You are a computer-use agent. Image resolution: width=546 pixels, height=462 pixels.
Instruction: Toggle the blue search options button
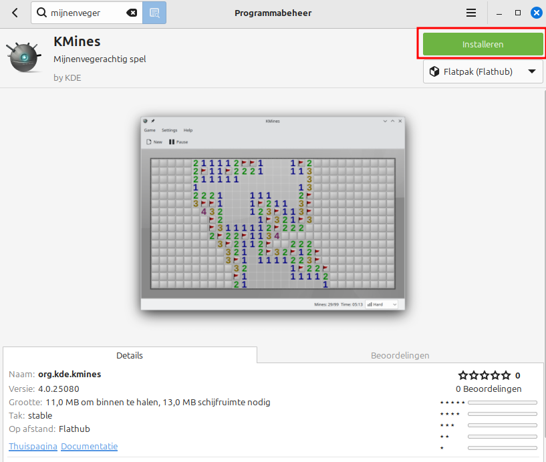point(154,13)
